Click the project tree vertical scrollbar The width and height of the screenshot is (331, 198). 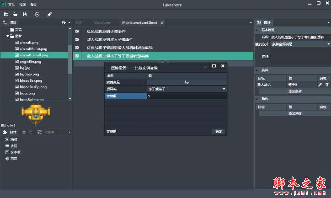70,59
